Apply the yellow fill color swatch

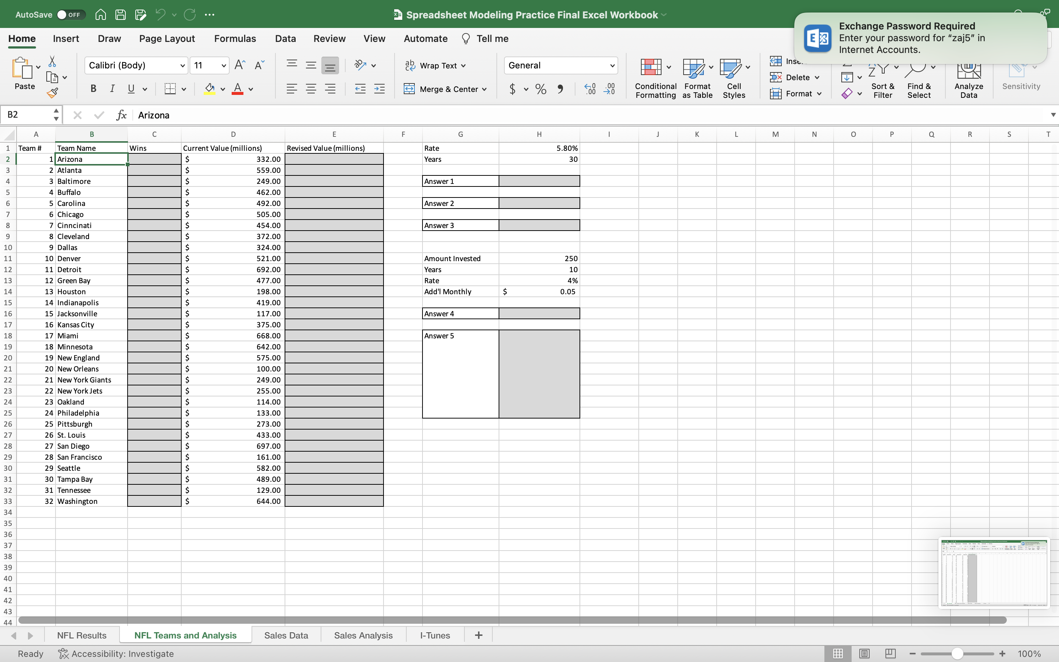coord(210,89)
